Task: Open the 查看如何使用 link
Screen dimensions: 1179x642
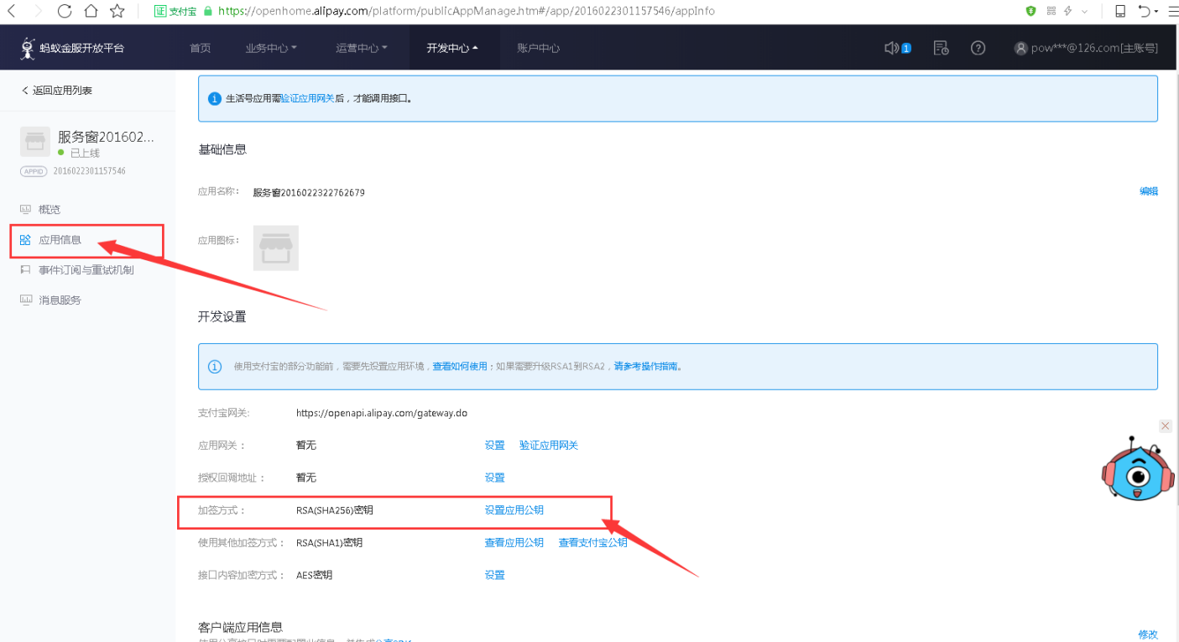Action: (x=460, y=367)
